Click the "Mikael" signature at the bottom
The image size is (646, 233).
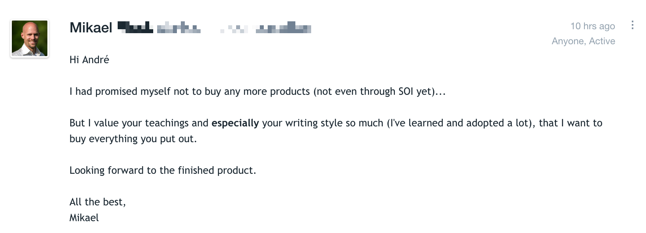(x=84, y=218)
